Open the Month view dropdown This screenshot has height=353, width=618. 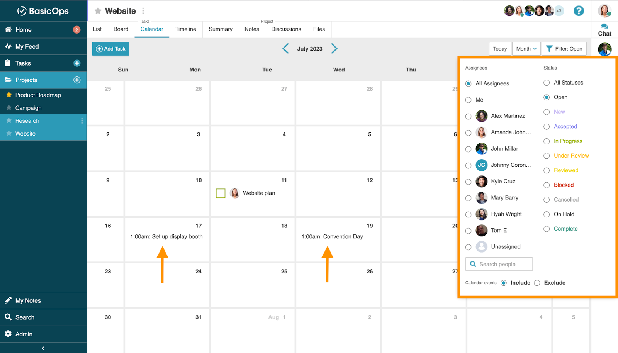click(x=526, y=49)
